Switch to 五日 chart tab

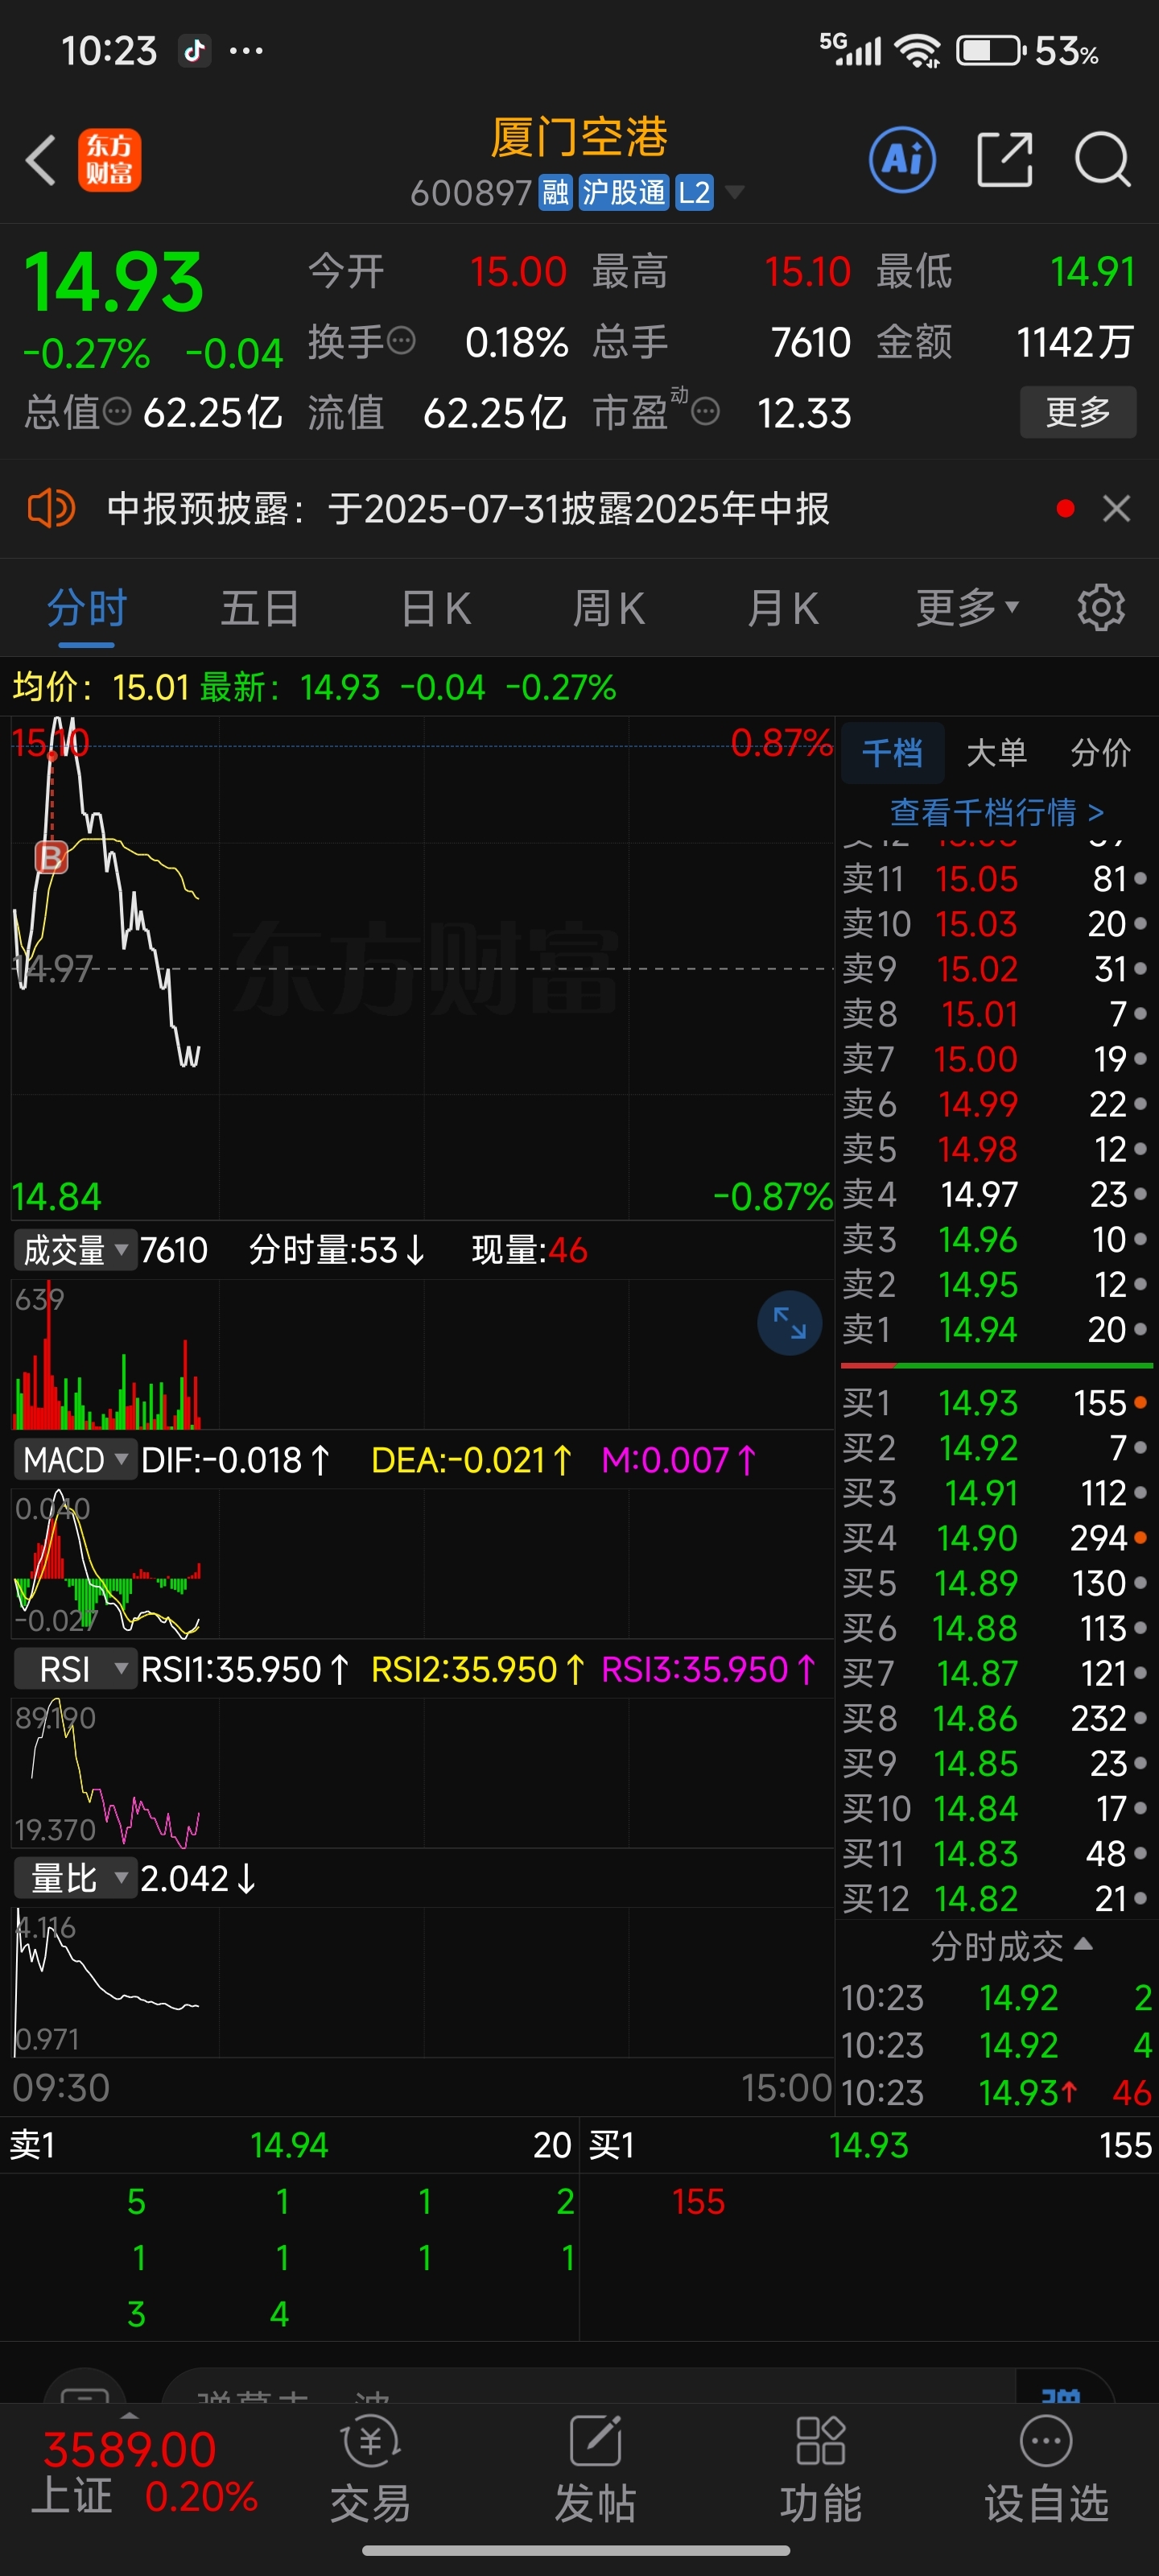pyautogui.click(x=260, y=607)
